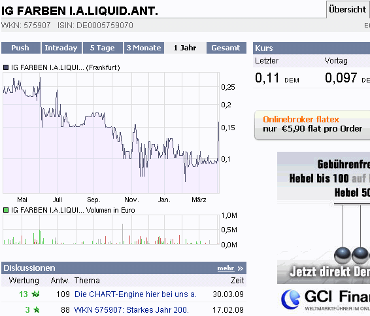Click the Diskussionen section title
The height and width of the screenshot is (316, 370).
(x=29, y=268)
